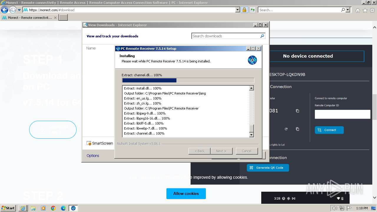
Task: Click the download circle button on the webpage
Action: [x=53, y=130]
